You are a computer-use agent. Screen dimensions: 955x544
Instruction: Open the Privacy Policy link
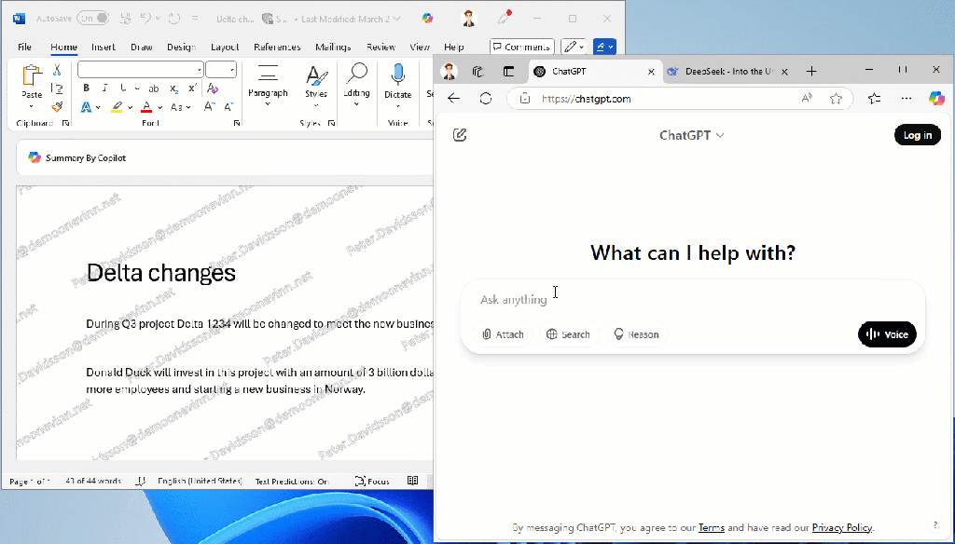841,528
